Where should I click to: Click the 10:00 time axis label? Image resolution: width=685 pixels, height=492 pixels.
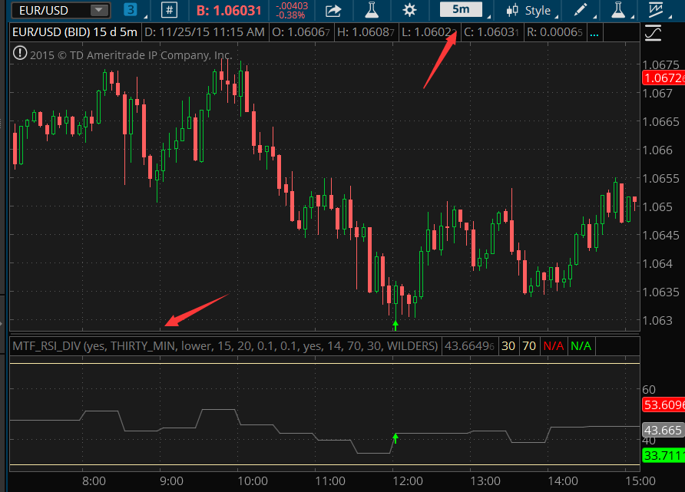click(253, 481)
